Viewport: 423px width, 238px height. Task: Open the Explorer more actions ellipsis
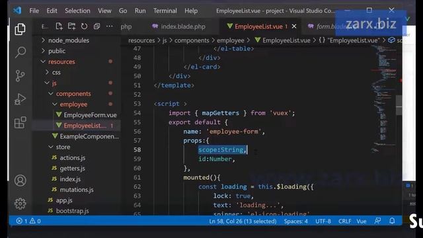pos(109,26)
